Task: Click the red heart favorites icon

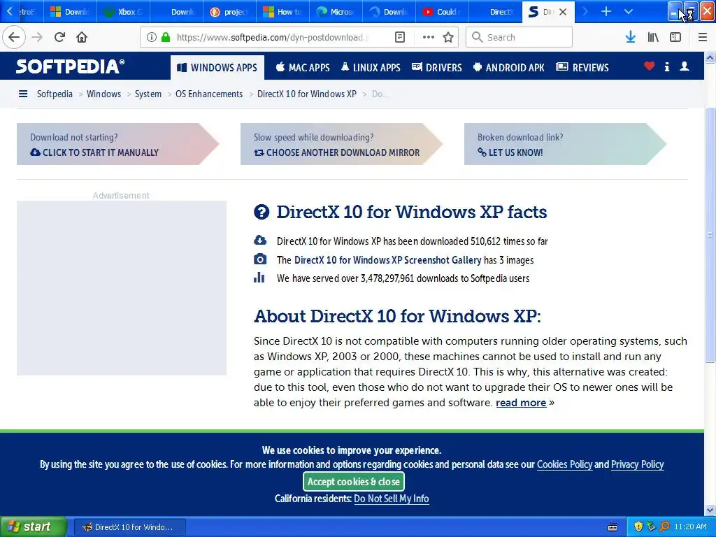Action: 649,66
